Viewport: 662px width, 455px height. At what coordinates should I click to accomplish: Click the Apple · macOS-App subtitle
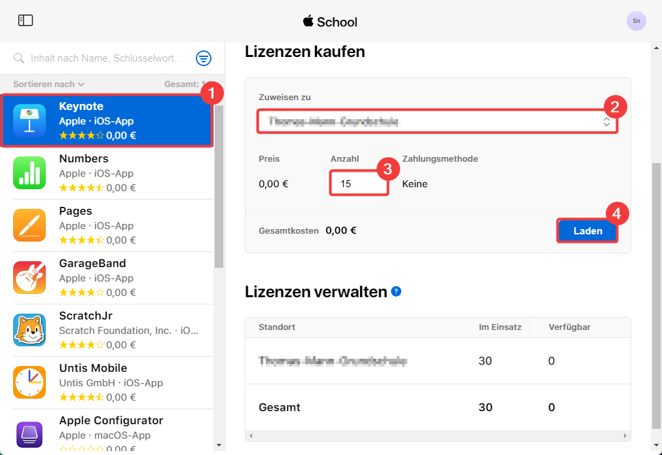pos(105,435)
